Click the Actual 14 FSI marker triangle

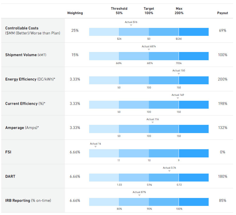(x=95, y=147)
